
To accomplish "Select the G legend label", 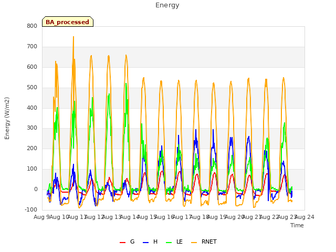I will [x=132, y=241].
